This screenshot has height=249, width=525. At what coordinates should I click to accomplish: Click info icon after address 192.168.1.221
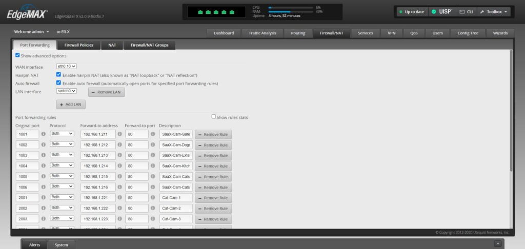(x=119, y=197)
